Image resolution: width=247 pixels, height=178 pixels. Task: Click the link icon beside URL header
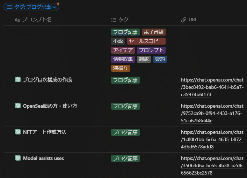pos(184,20)
